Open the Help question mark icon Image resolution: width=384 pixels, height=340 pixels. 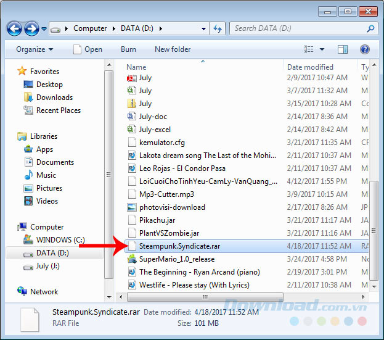(x=364, y=49)
